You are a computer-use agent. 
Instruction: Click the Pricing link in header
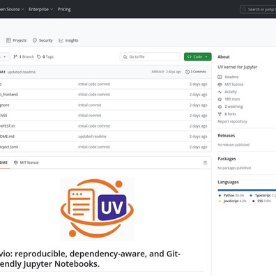click(64, 9)
